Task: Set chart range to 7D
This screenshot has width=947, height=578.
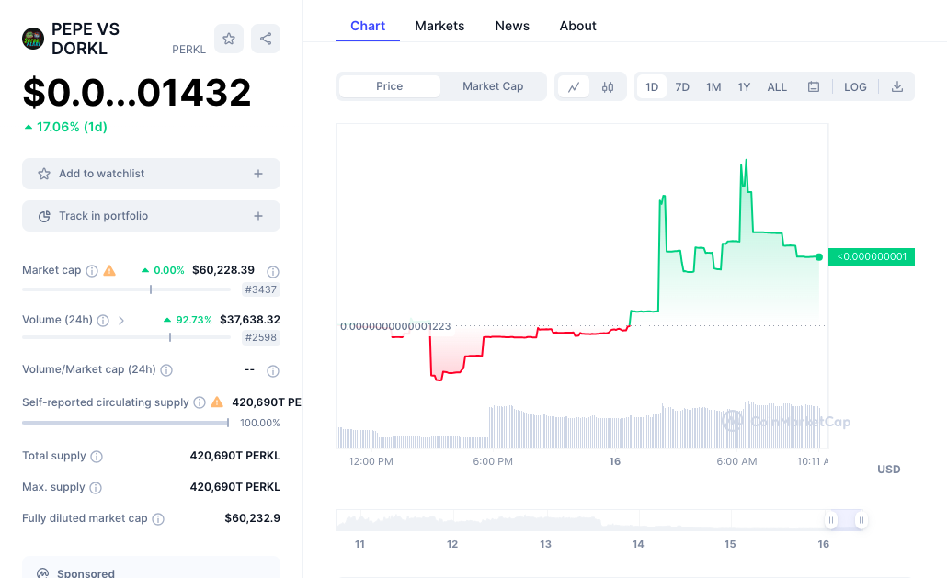Action: pos(682,87)
